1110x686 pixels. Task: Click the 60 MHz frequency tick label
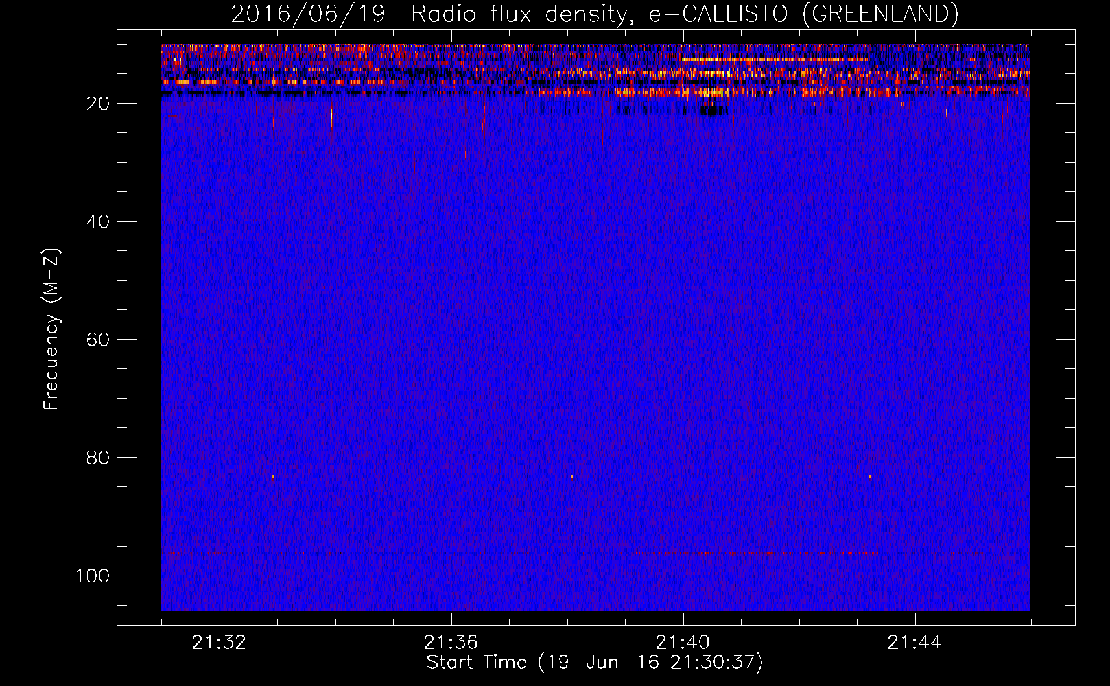99,340
